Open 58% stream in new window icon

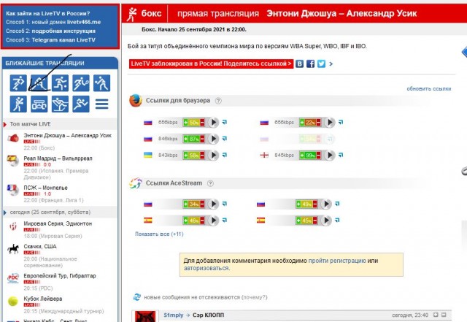[225, 155]
